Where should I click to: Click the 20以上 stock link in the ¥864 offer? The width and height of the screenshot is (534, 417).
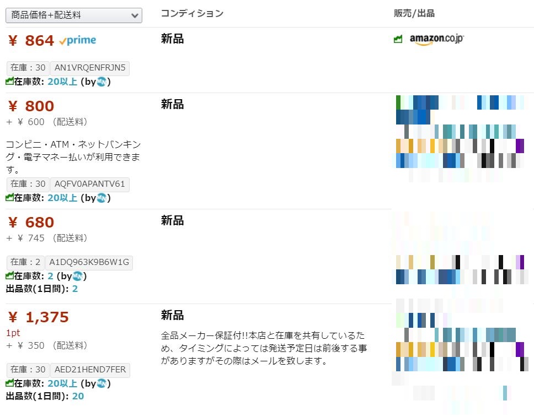[x=62, y=82]
